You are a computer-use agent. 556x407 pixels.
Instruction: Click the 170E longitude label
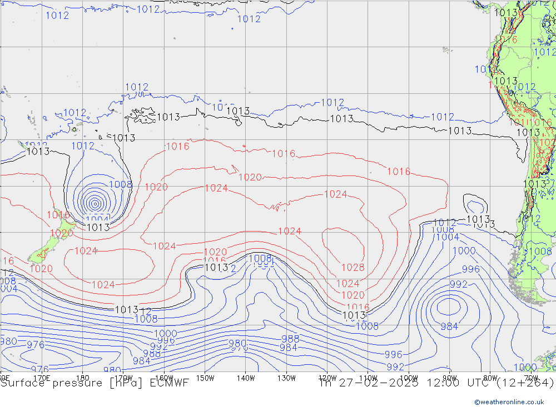[x=42, y=378]
